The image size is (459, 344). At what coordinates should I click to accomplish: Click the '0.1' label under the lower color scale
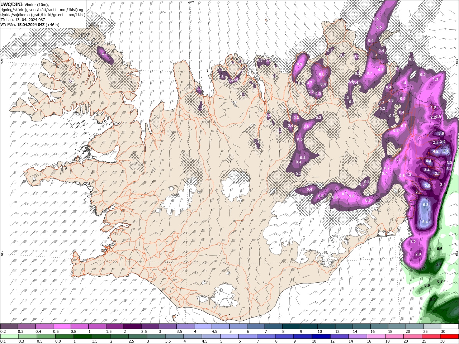[3, 341]
